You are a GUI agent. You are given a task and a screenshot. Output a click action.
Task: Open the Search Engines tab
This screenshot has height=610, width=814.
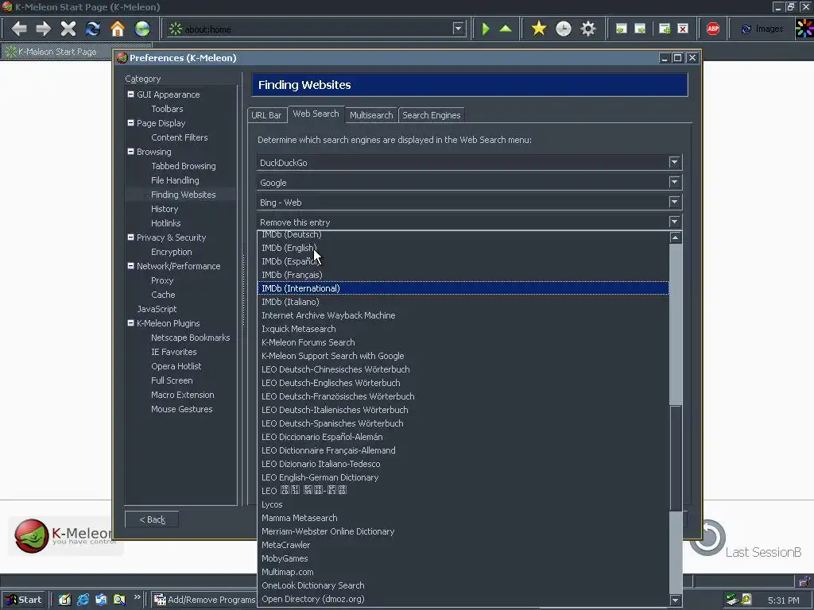[x=432, y=115]
